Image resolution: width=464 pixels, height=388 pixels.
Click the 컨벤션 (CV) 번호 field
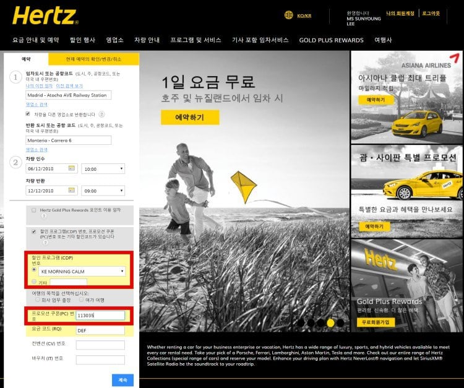(x=100, y=345)
